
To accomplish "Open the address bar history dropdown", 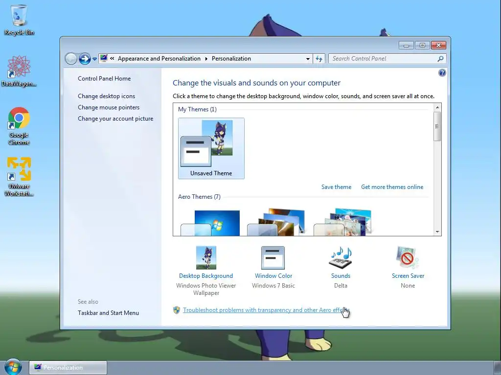I will point(308,59).
